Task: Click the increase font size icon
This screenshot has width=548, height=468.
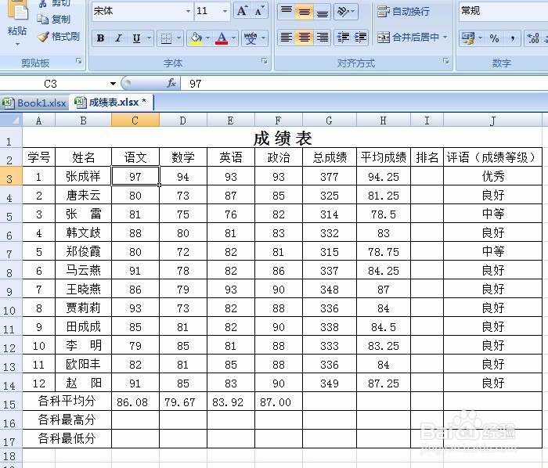Action: tap(242, 11)
